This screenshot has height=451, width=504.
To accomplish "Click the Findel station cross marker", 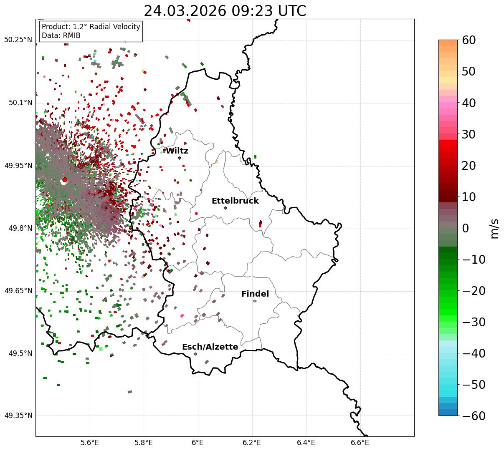I will tap(255, 301).
